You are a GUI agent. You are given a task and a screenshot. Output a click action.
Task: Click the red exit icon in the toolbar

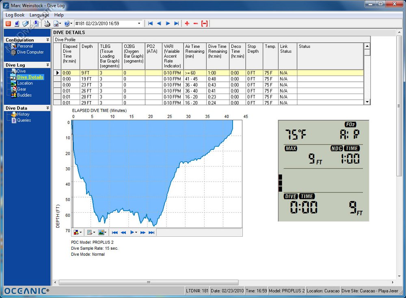pyautogui.click(x=8, y=24)
